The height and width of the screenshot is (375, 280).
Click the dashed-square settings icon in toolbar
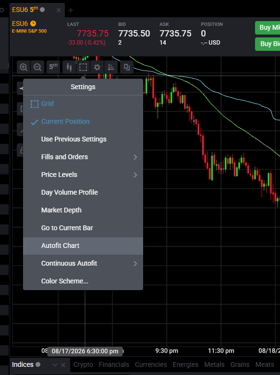tap(83, 67)
